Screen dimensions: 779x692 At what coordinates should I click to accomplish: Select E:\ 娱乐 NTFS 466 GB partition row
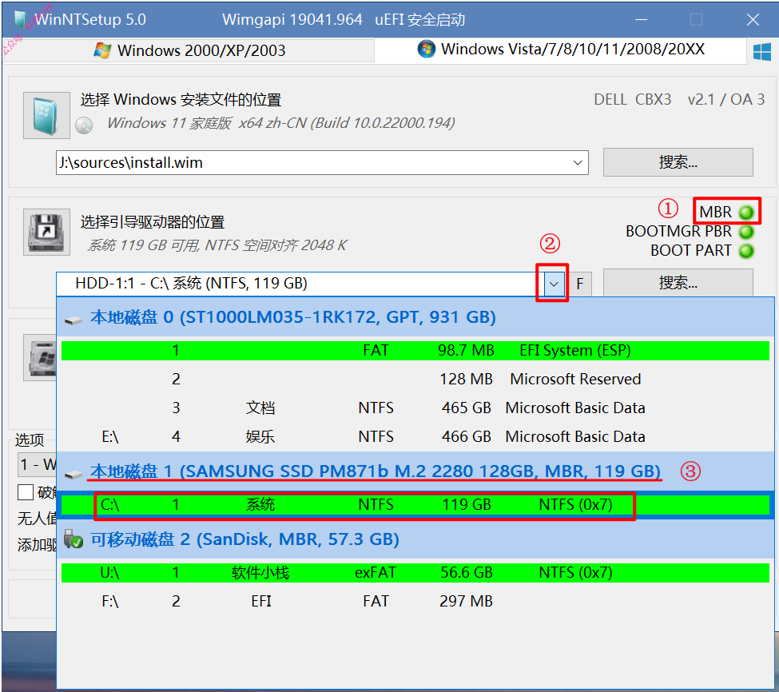coord(415,436)
